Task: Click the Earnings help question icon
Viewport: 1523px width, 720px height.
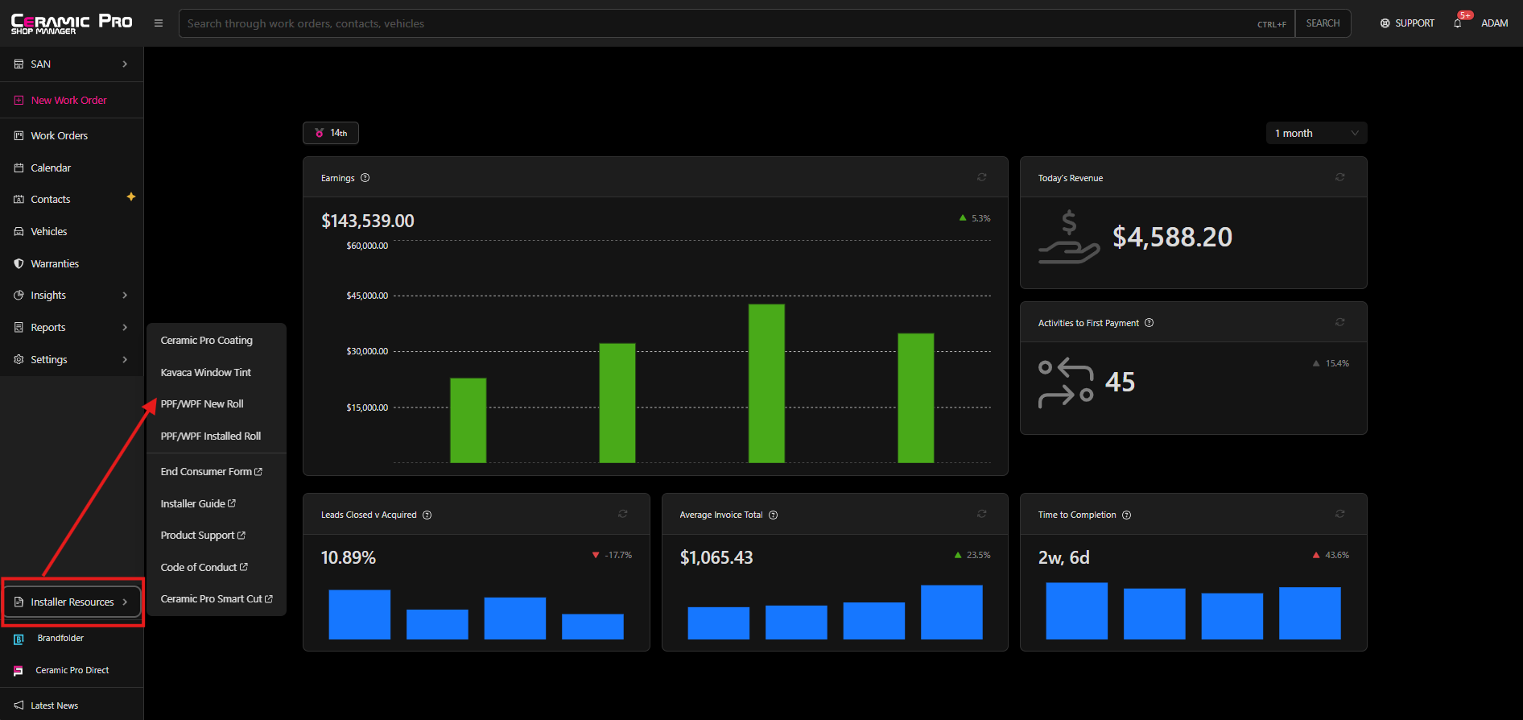Action: point(365,178)
